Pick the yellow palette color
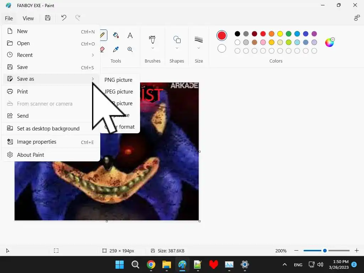364x273 pixels. tap(280, 34)
